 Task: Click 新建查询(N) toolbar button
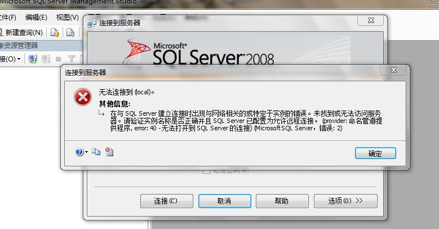21,33
